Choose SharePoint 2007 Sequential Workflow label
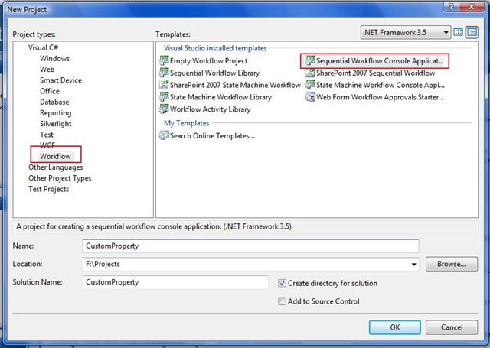The width and height of the screenshot is (490, 348). point(375,73)
